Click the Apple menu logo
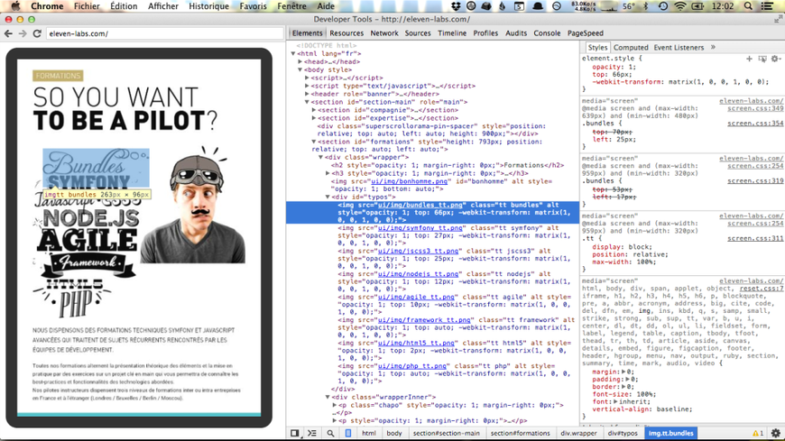Viewport: 785px width, 441px height. 15,6
